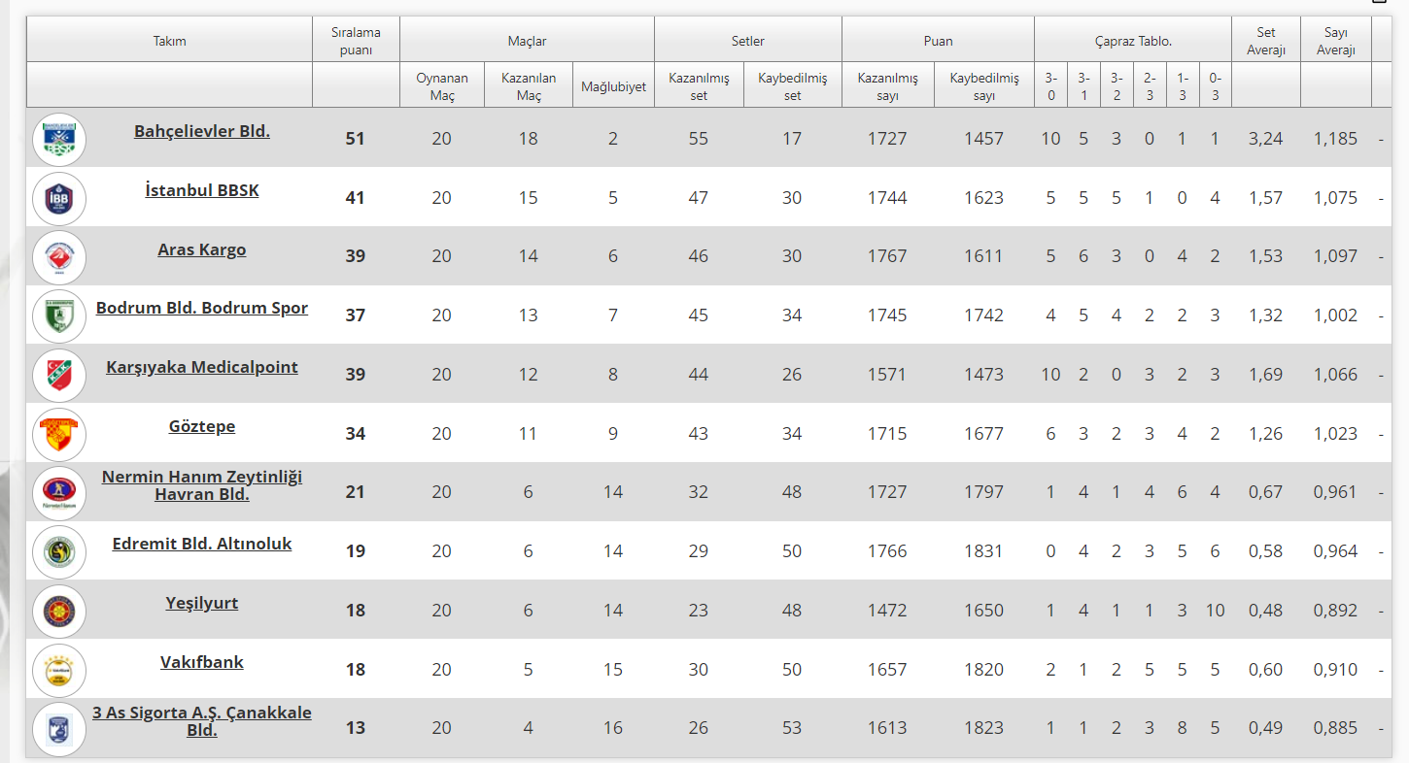Follow the İstanbul BBSK team link
1409x763 pixels.
202,190
